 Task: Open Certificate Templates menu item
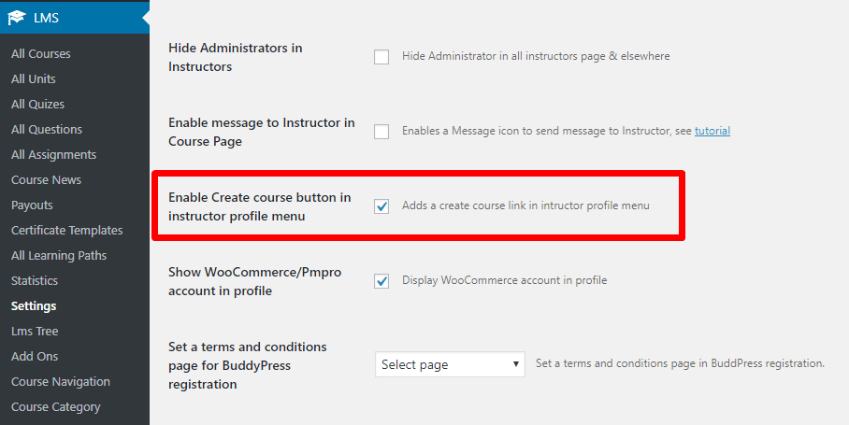[66, 231]
